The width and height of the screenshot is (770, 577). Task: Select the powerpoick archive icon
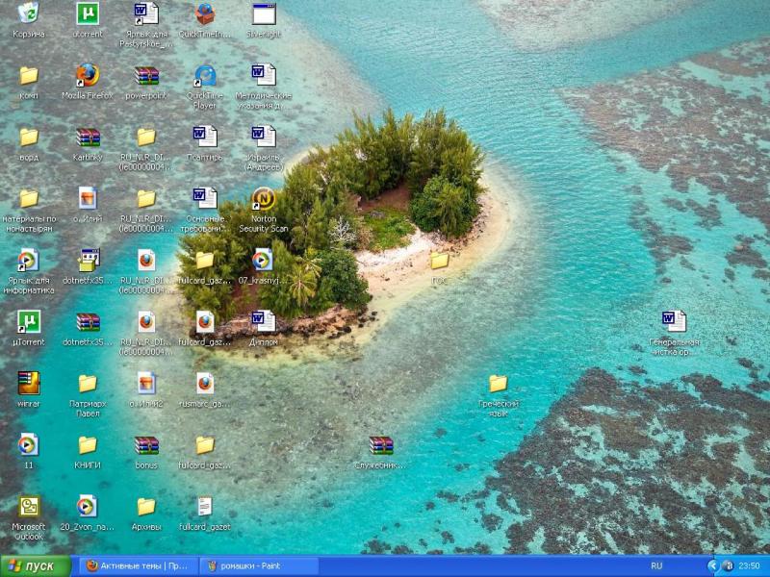[146, 76]
